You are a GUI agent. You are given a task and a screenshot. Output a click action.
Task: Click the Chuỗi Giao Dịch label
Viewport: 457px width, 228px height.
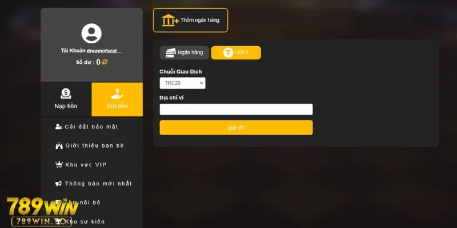tap(181, 72)
